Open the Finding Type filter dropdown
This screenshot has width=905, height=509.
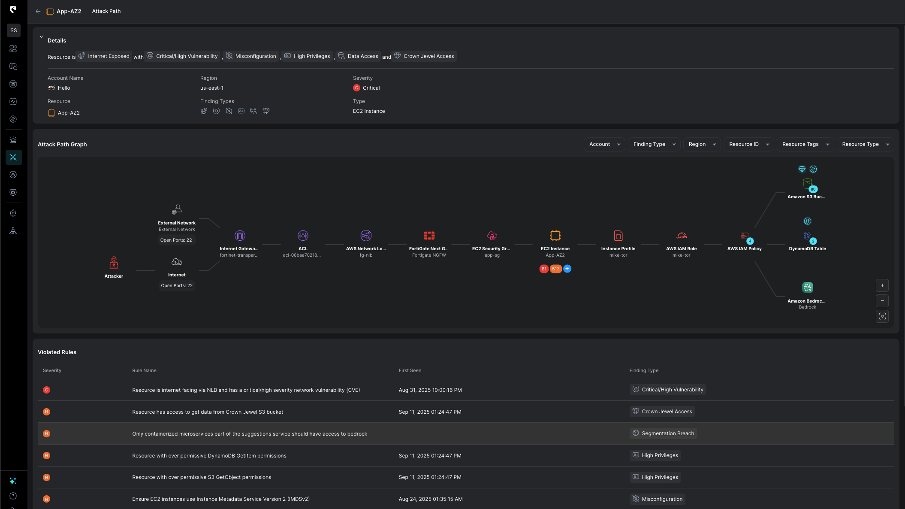coord(654,144)
